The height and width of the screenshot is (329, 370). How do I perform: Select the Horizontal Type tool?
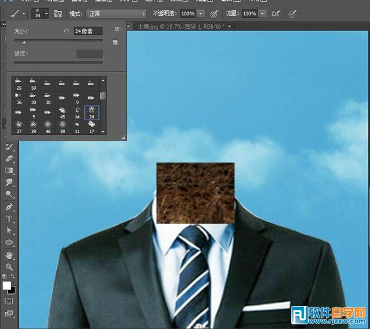(9, 219)
